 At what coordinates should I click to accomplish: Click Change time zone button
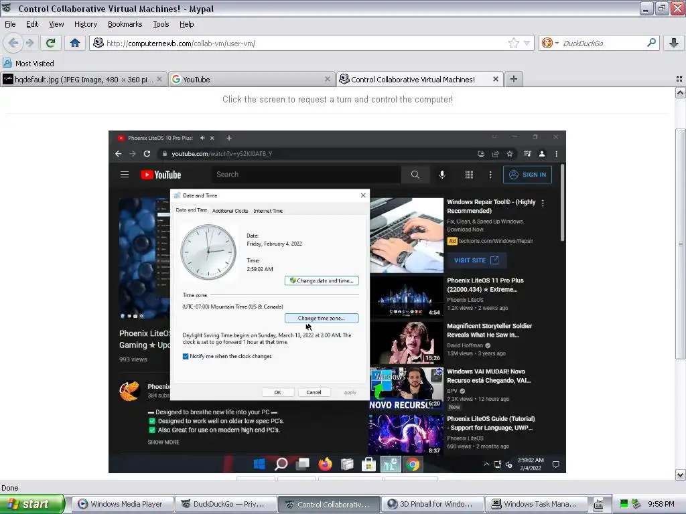322,318
